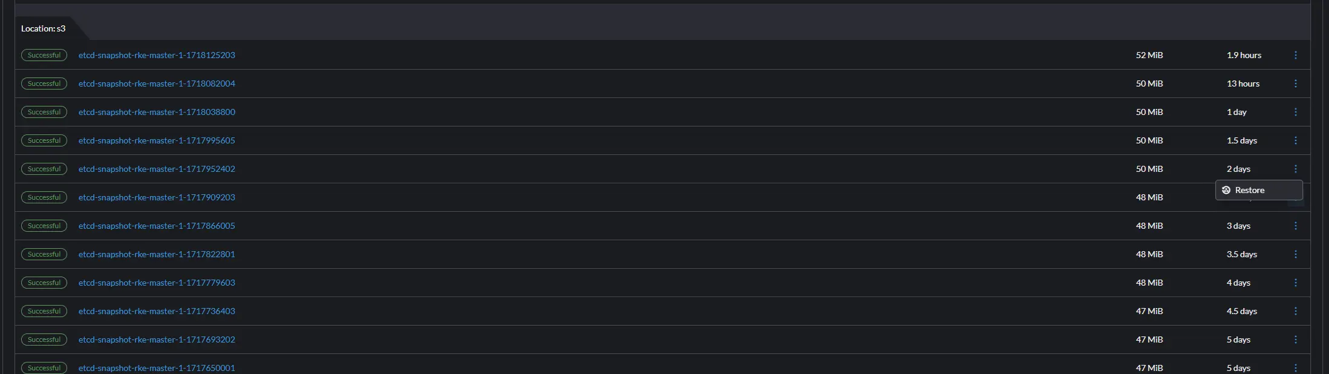Open the etcd-snapshot-rke-master-1-1718125203 link
Viewport: 1329px width, 374px height.
157,55
